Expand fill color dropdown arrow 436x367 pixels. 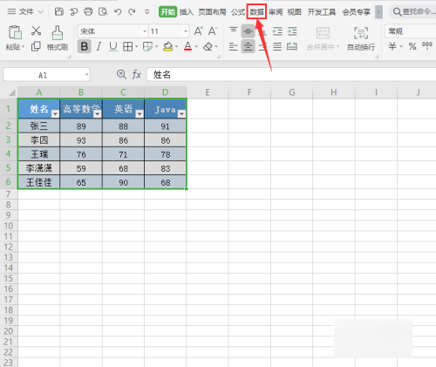point(176,46)
